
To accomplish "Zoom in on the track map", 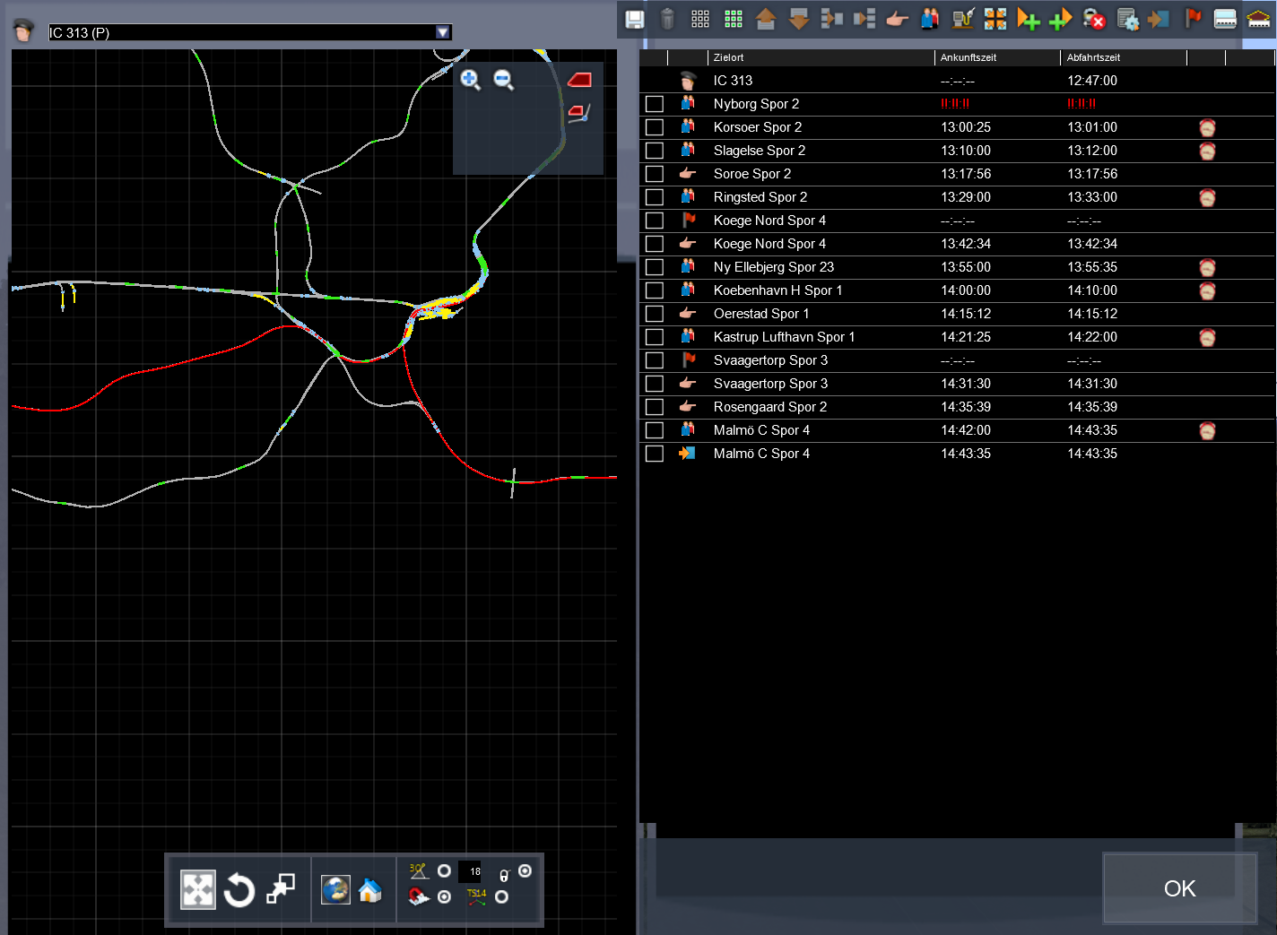I will [x=470, y=80].
